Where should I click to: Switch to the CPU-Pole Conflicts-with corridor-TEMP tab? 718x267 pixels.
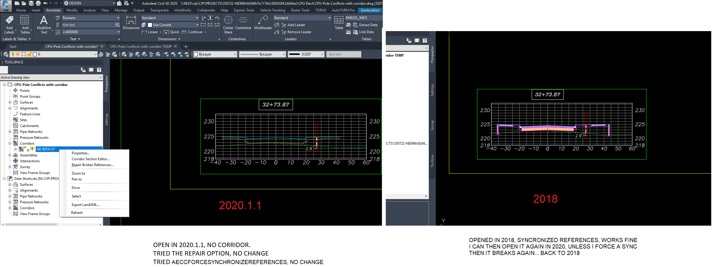click(141, 46)
